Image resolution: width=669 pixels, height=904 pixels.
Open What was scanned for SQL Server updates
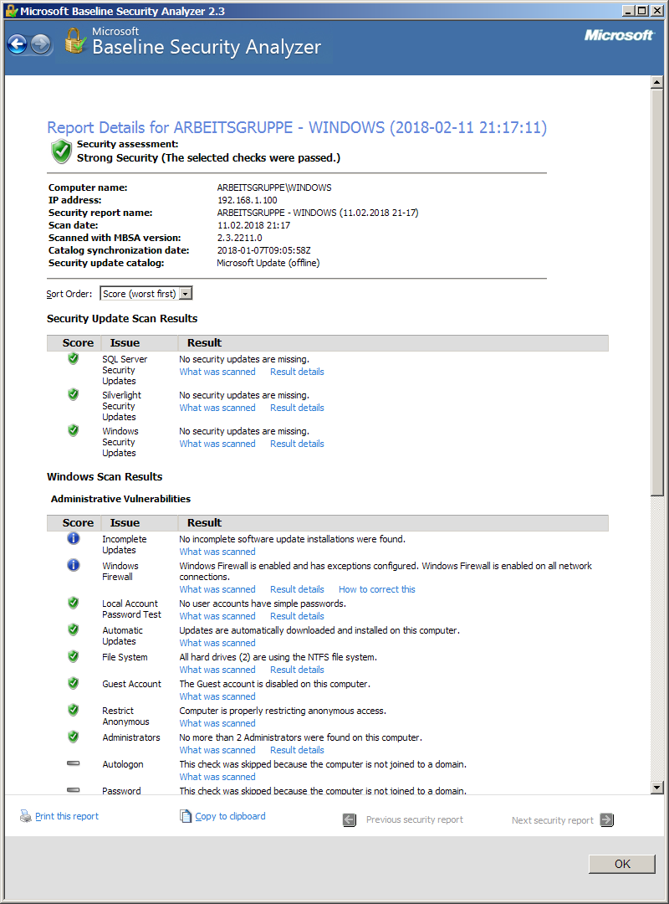point(217,372)
